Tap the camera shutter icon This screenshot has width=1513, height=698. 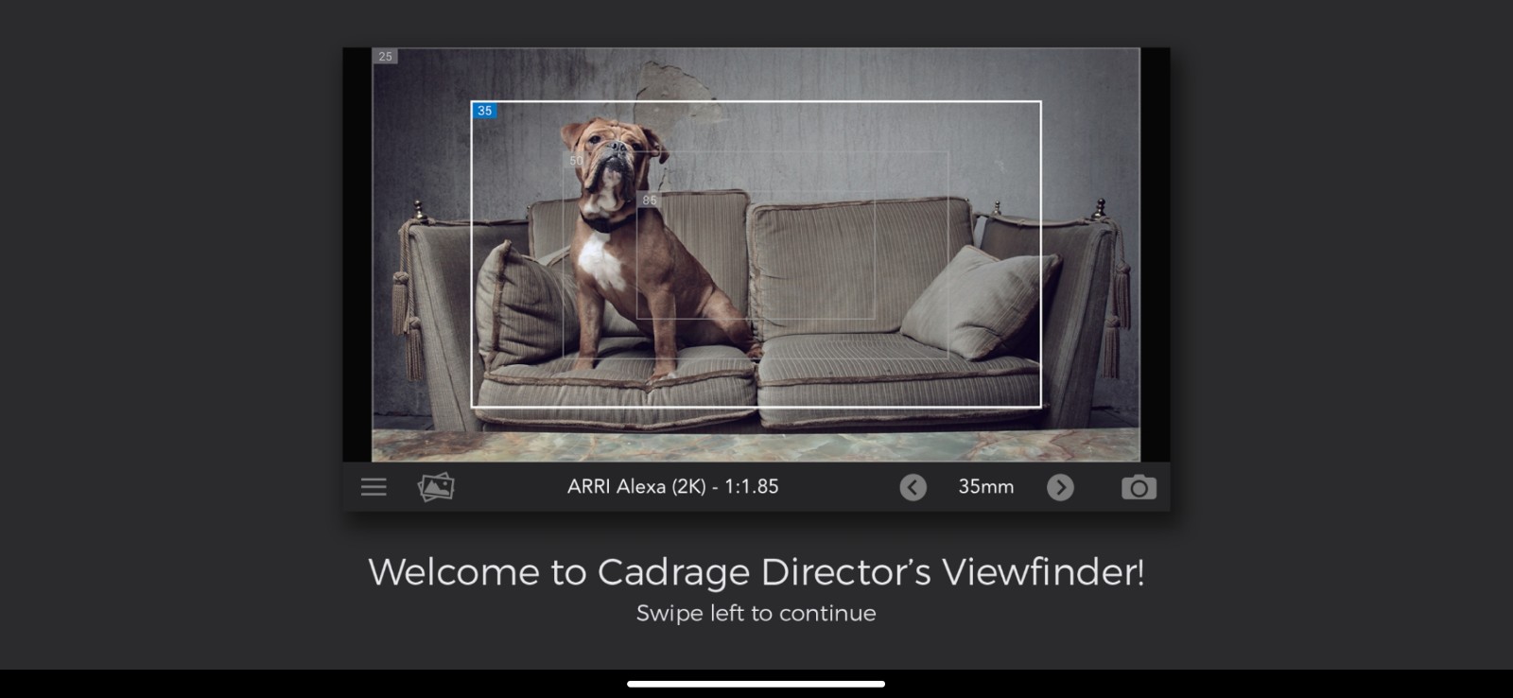coord(1139,487)
